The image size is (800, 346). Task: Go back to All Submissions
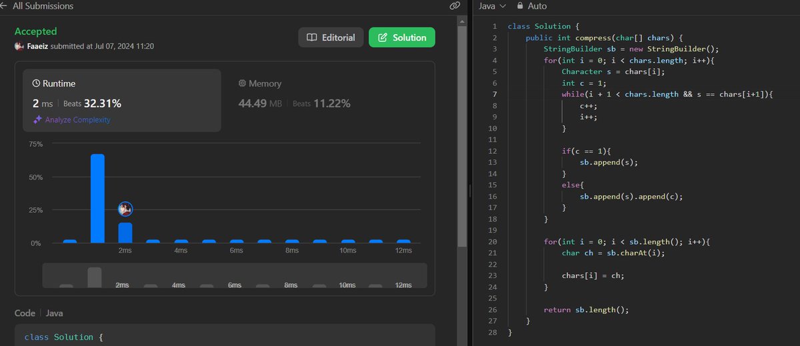[43, 6]
